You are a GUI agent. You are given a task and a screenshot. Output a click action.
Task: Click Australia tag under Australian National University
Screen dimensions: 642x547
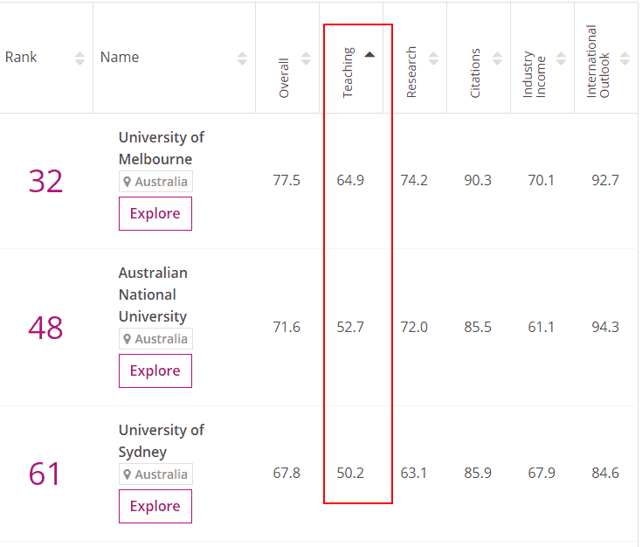[155, 339]
